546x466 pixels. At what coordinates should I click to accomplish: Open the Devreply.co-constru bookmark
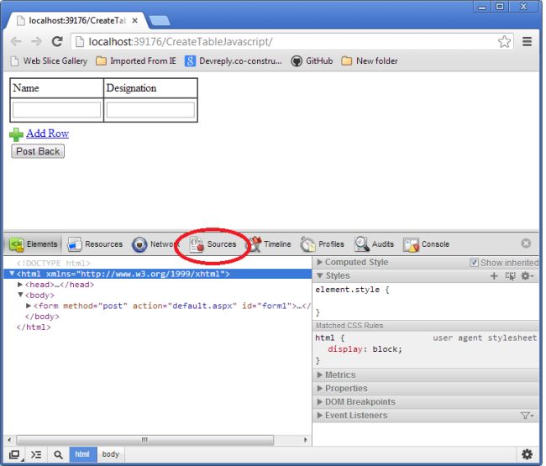pos(234,61)
